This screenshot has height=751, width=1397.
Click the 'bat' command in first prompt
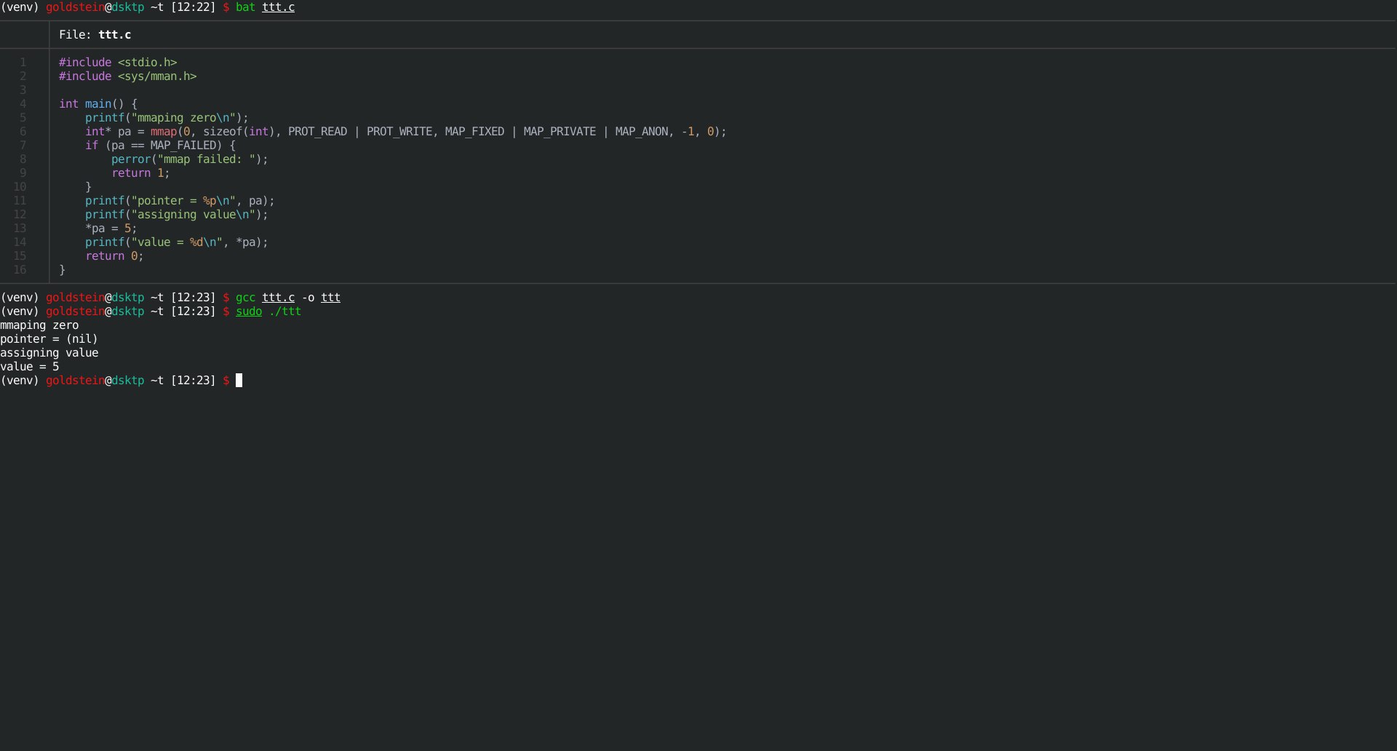(x=245, y=7)
